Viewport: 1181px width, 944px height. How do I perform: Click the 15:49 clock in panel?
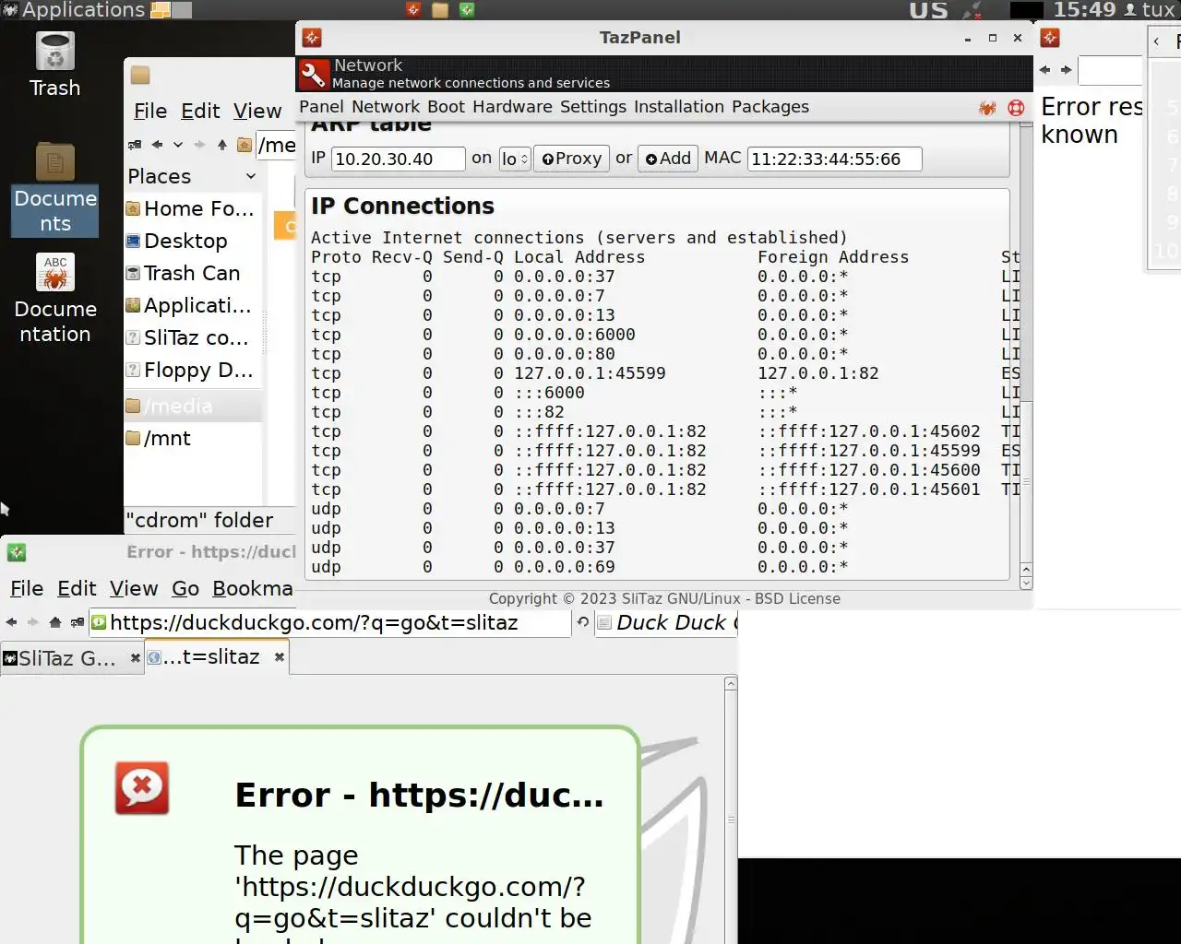click(x=1084, y=10)
